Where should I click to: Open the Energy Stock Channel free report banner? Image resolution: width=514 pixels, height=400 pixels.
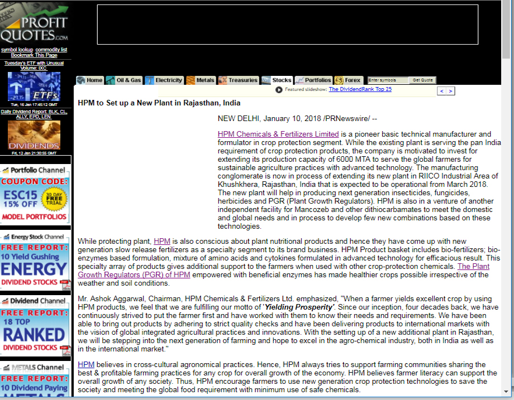click(x=35, y=260)
